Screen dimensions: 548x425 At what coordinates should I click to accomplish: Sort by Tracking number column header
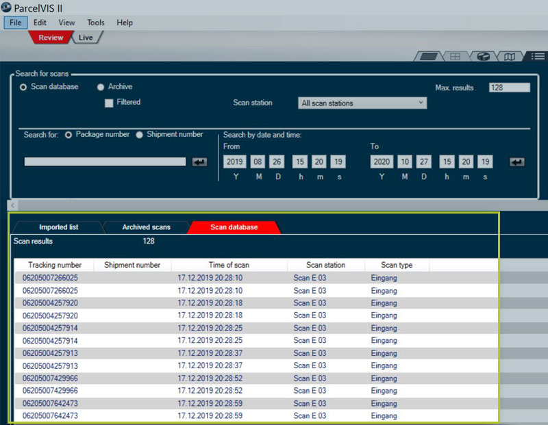[x=55, y=265]
